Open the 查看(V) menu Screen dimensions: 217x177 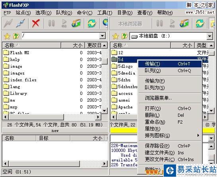point(145,13)
